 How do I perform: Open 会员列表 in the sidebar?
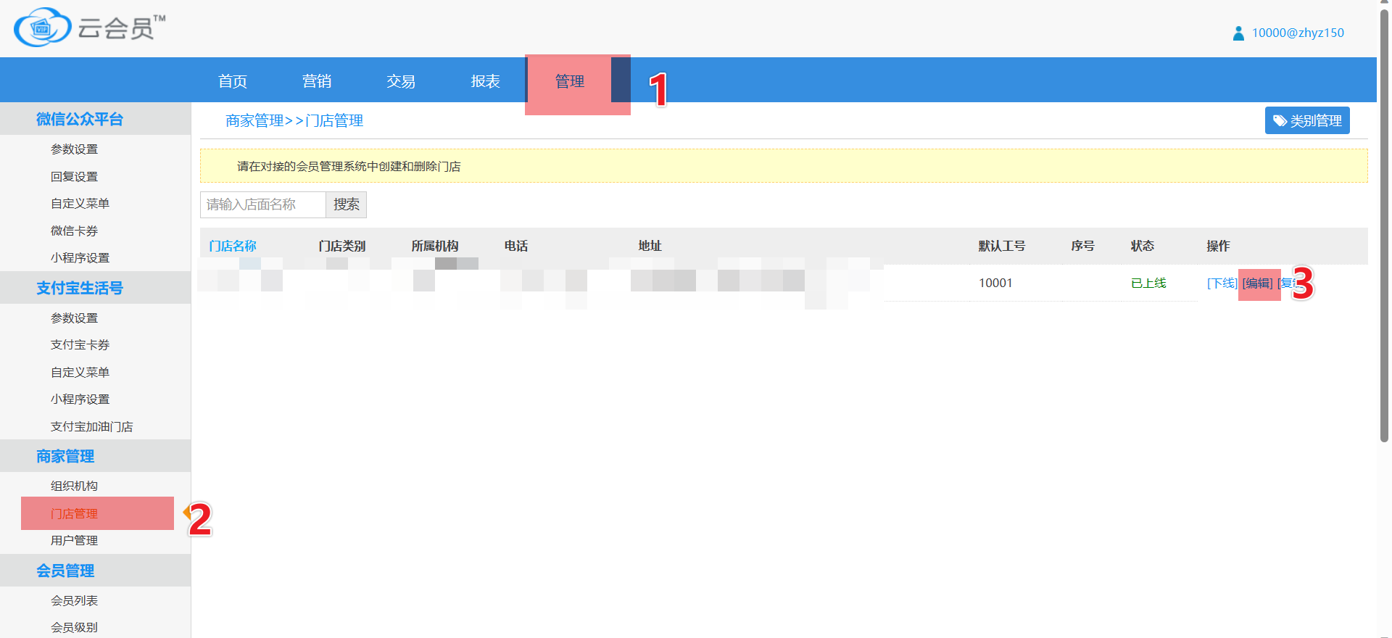click(x=74, y=600)
